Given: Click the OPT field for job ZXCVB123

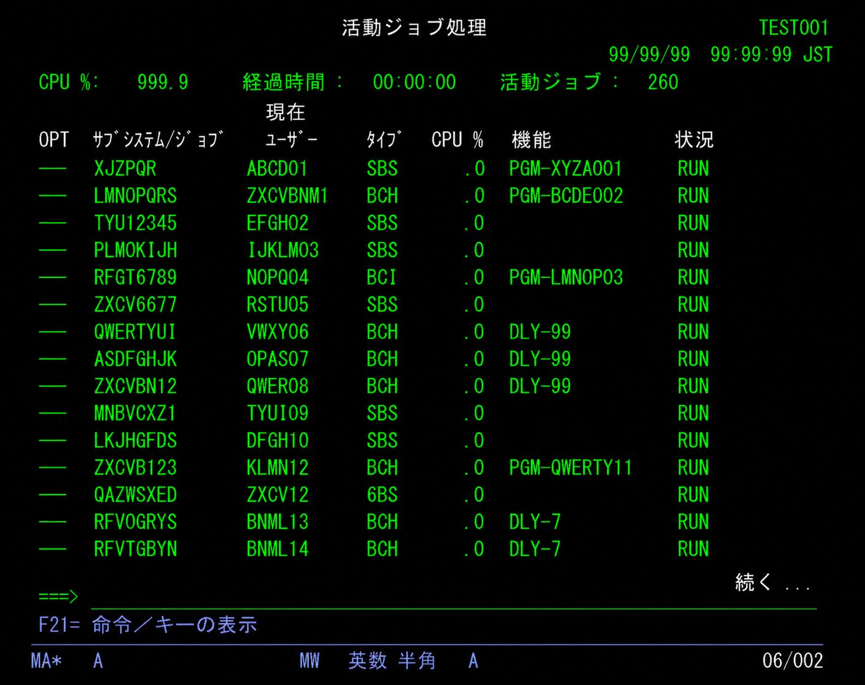Looking at the screenshot, I should (53, 468).
